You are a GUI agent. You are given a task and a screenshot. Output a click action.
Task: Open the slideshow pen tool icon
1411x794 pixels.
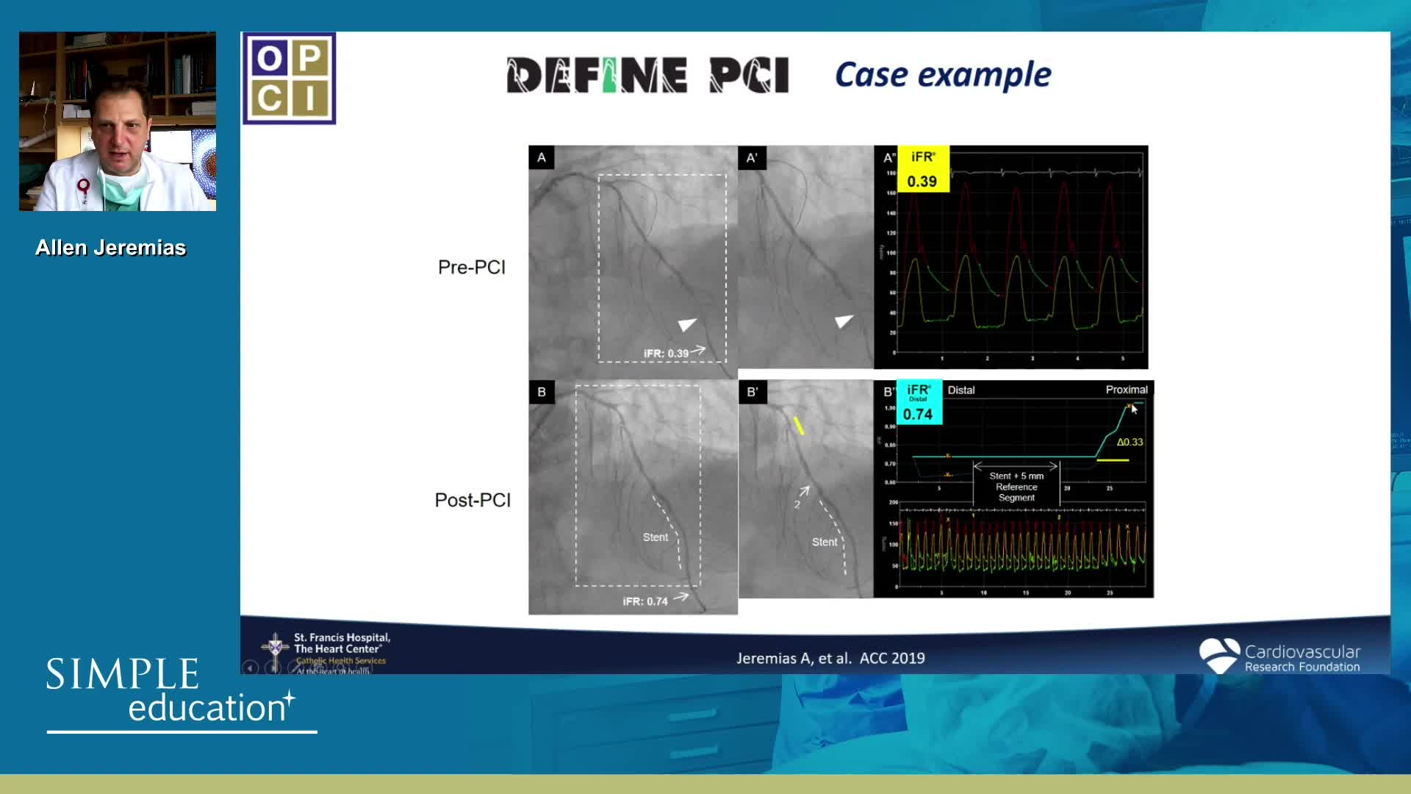pyautogui.click(x=295, y=668)
